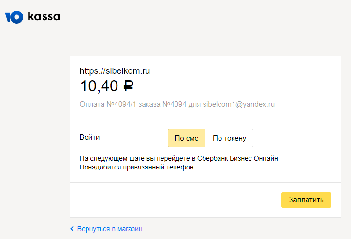Click the YooKassa logo
This screenshot has height=239, width=351.
(x=33, y=17)
